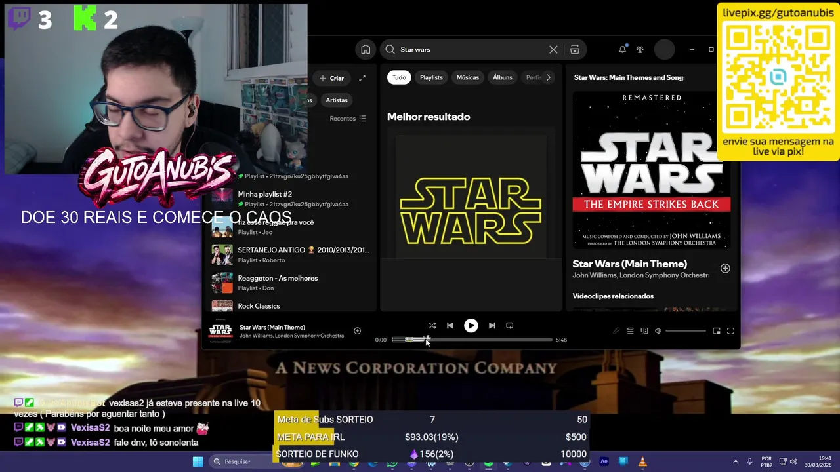Open connect to a device icon

644,331
